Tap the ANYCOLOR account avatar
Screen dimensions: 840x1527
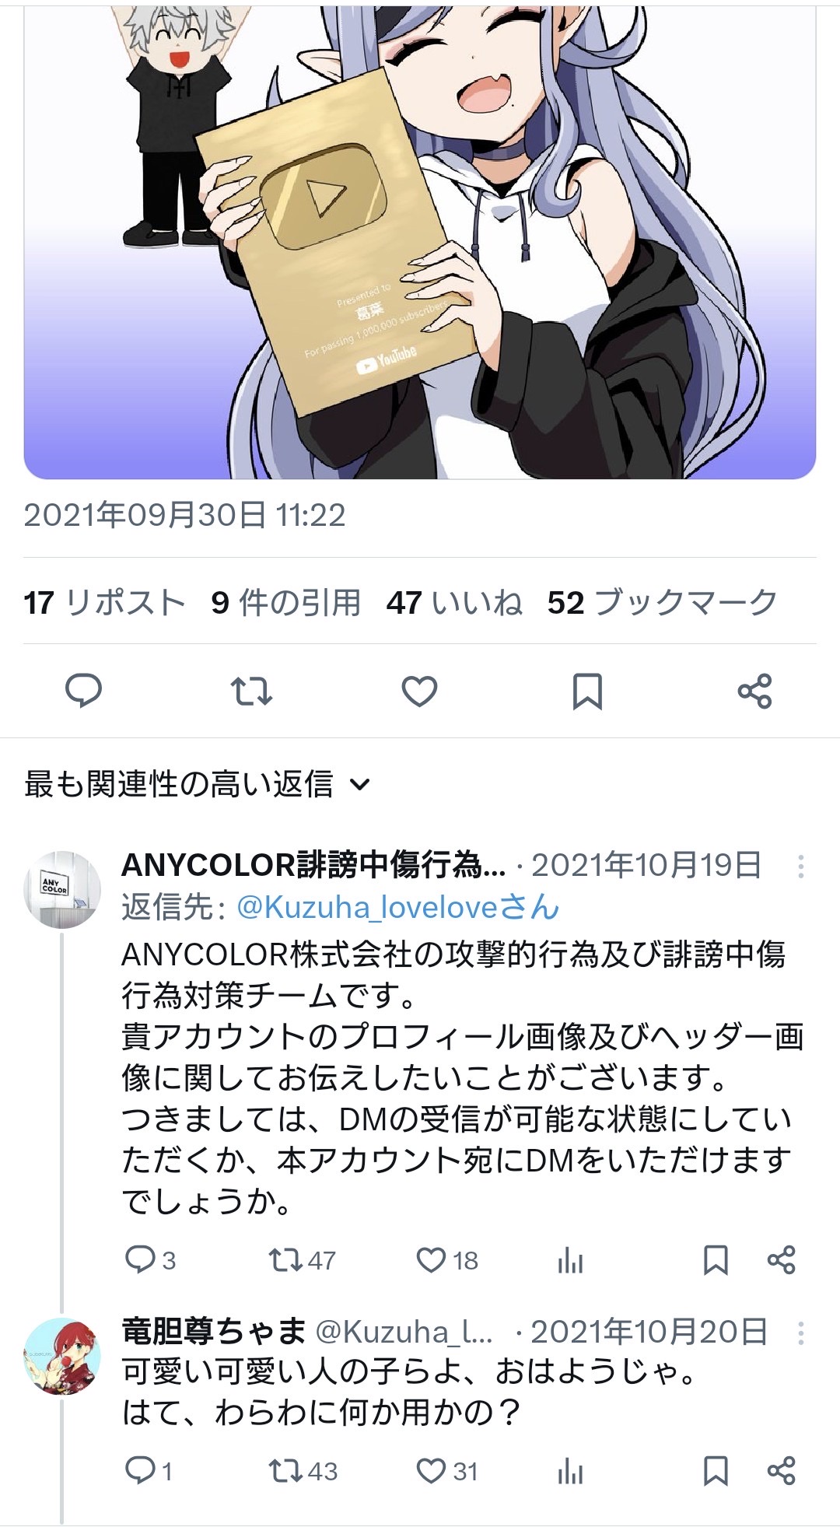(63, 889)
